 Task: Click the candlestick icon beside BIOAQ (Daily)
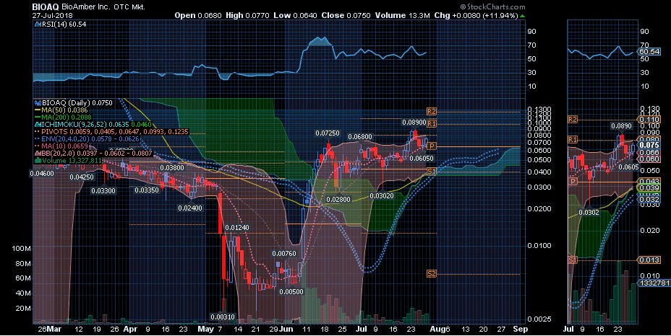coord(38,103)
